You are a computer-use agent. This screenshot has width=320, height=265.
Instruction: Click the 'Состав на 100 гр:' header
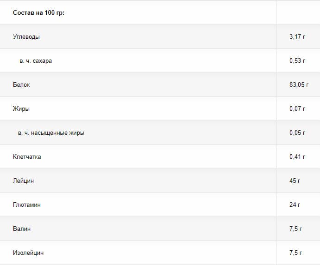(38, 13)
